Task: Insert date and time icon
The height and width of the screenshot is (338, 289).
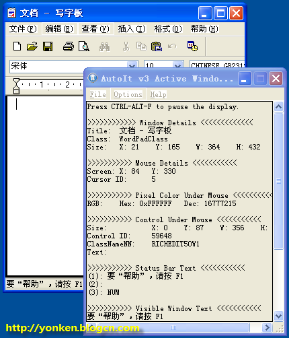Action: click(x=192, y=46)
